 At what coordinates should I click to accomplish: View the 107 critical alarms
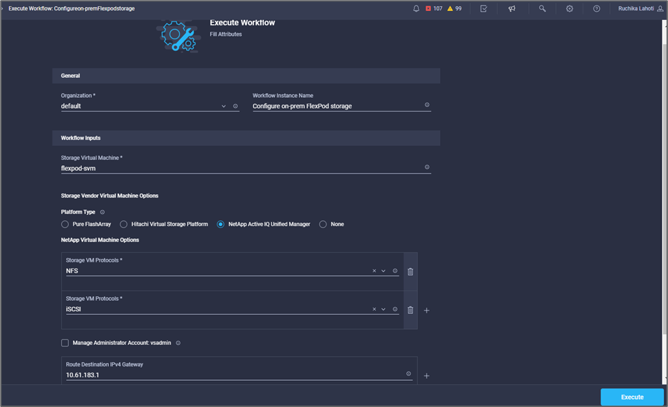(433, 8)
